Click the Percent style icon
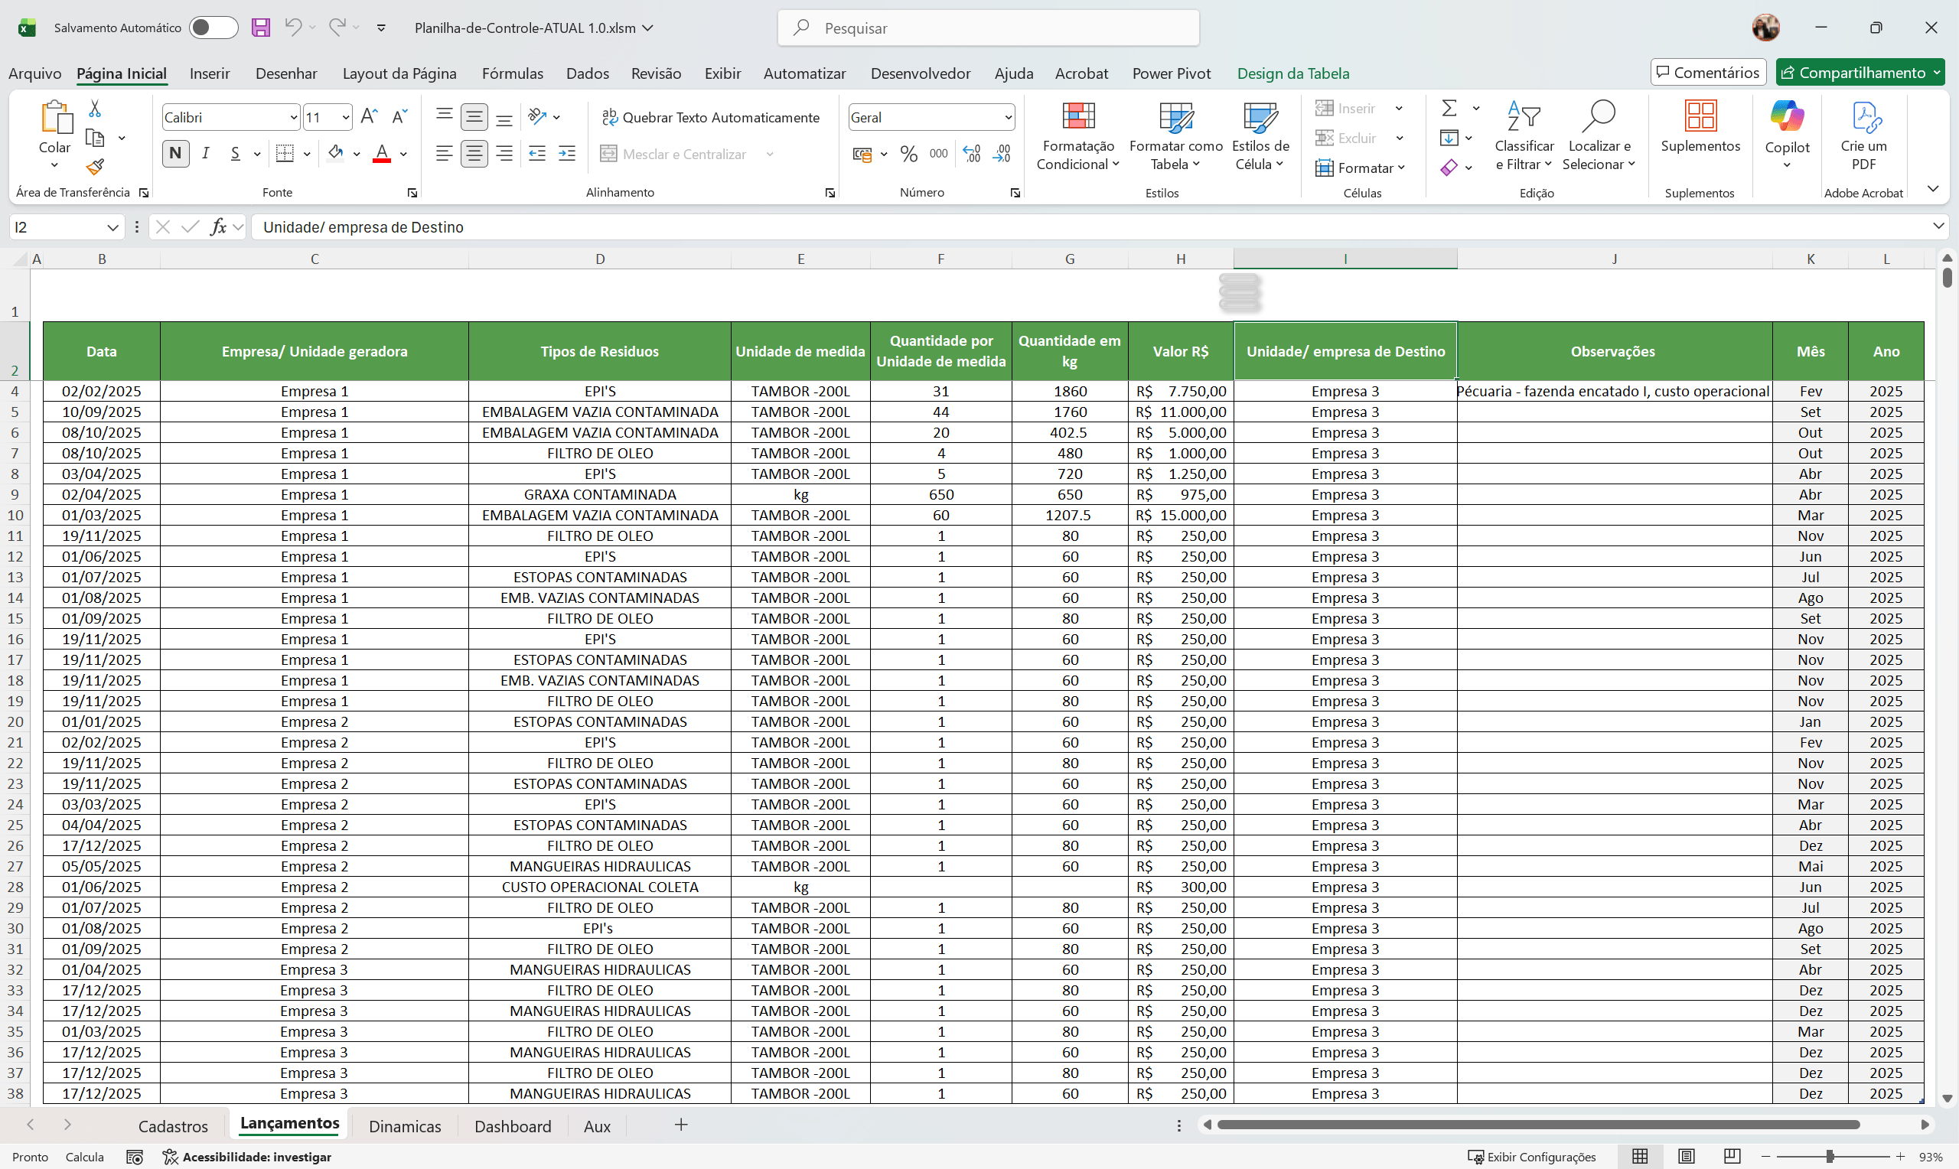 (908, 154)
